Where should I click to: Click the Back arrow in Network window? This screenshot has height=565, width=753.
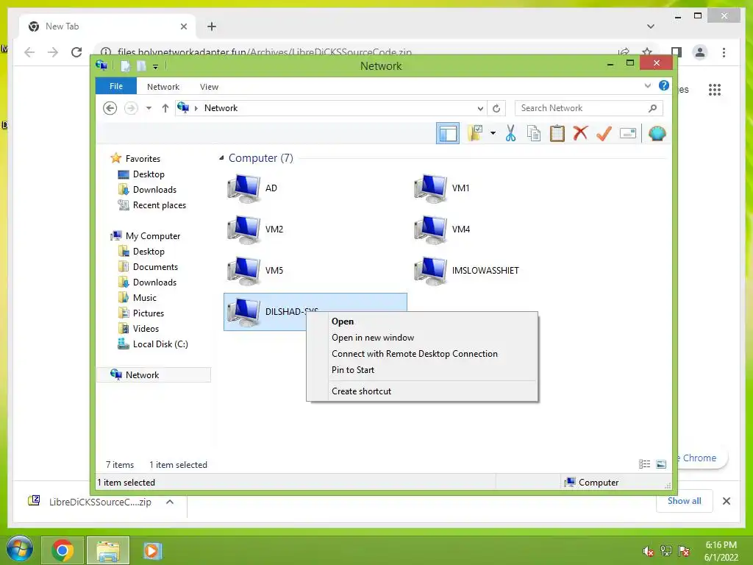pos(110,108)
